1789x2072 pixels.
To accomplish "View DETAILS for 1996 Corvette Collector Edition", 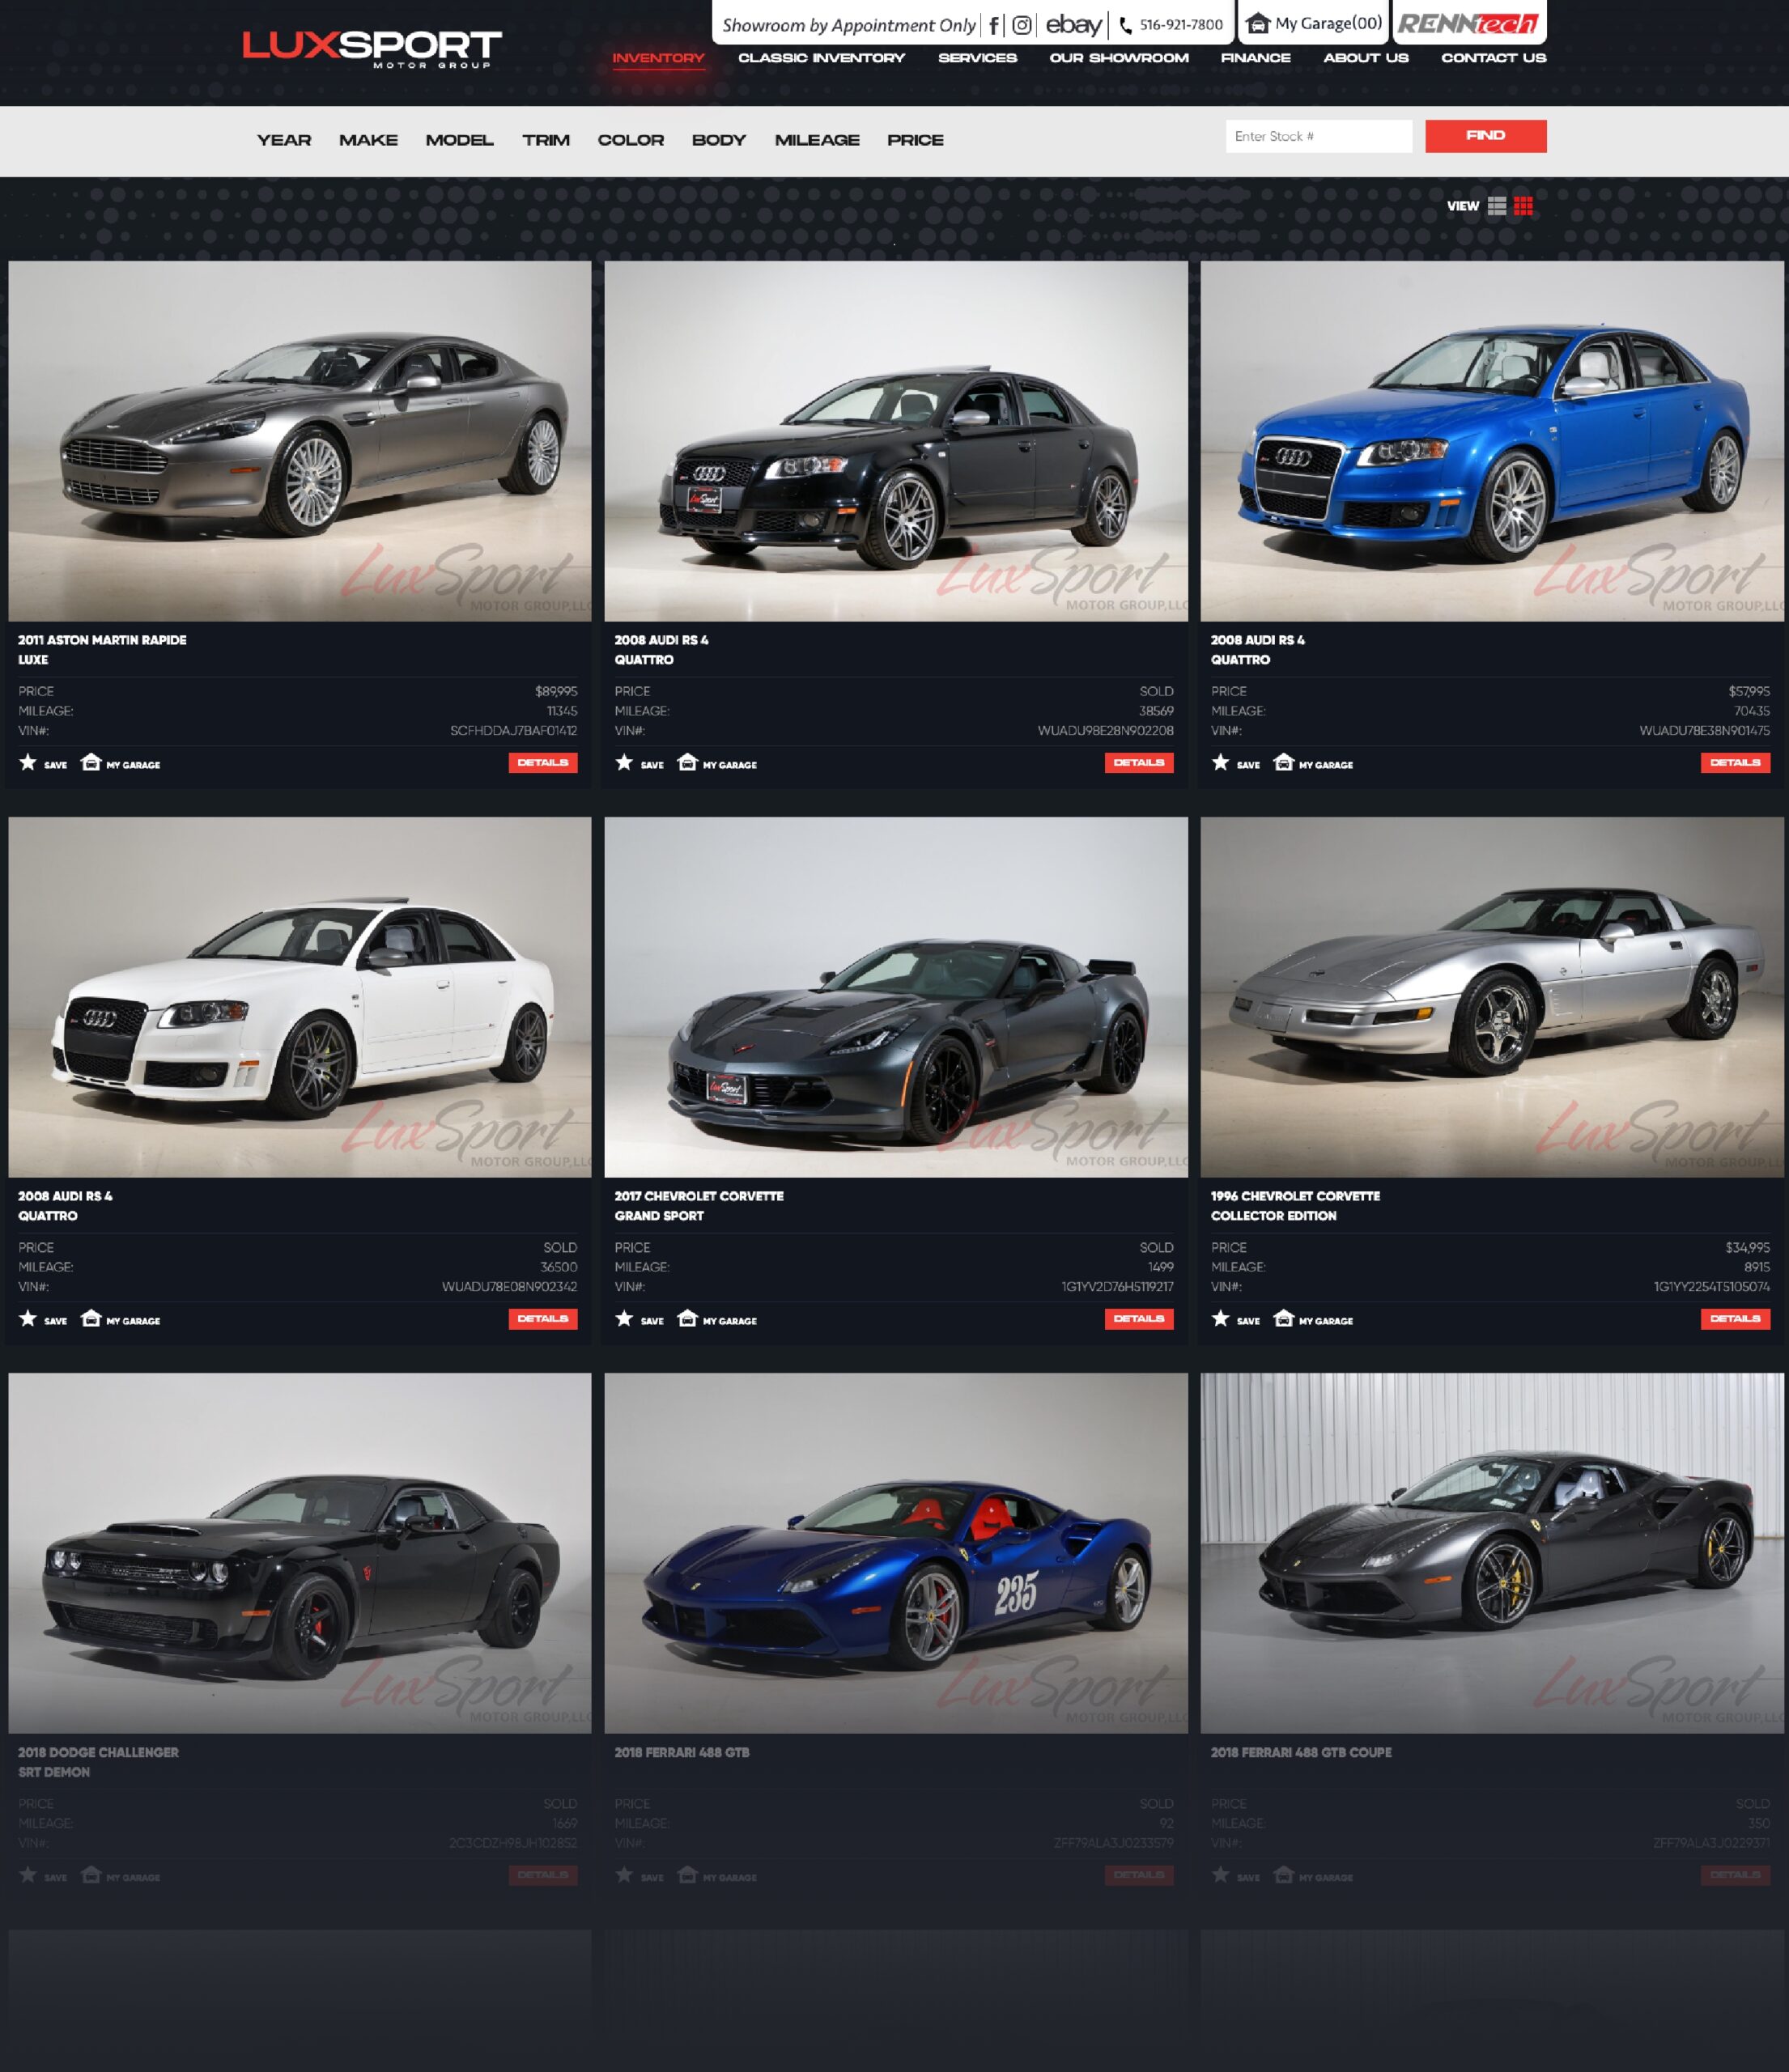I will 1736,1319.
